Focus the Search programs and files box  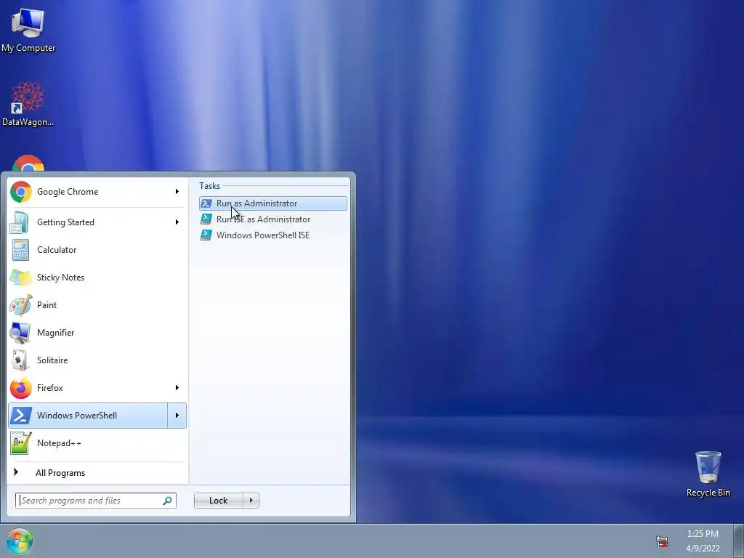click(96, 501)
